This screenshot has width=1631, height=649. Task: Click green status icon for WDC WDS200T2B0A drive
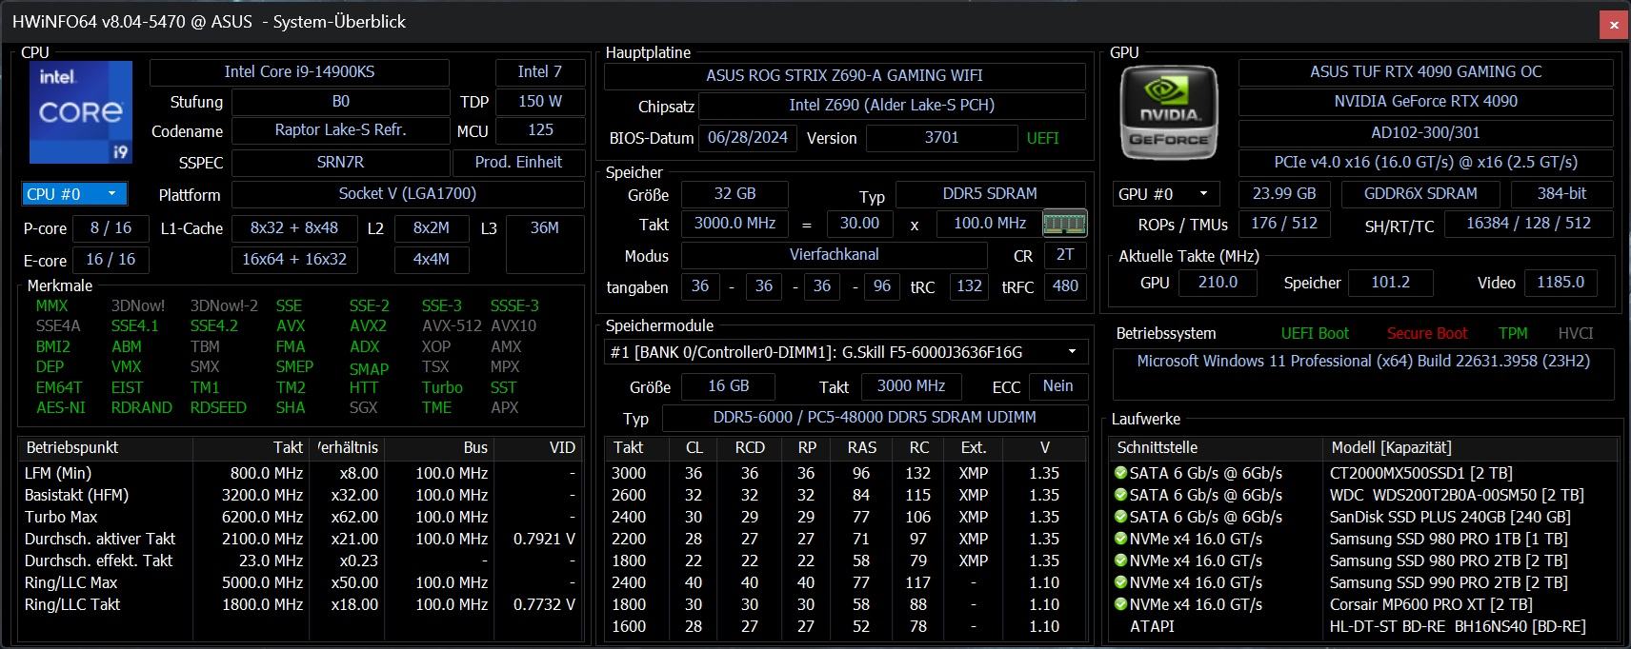click(1120, 495)
